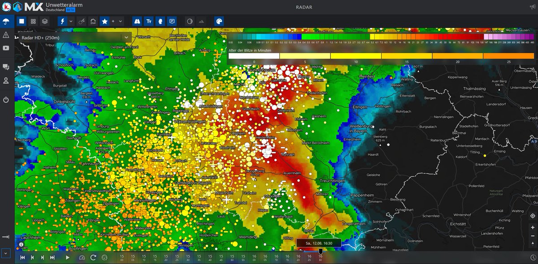Toggle the favorites star button

104,21
